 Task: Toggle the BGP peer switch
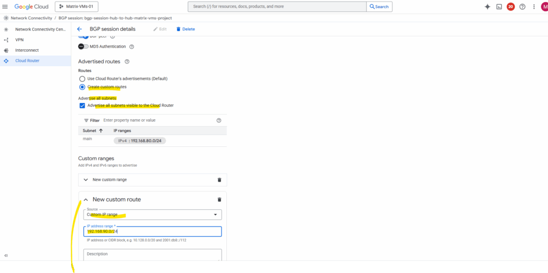tap(83, 36)
